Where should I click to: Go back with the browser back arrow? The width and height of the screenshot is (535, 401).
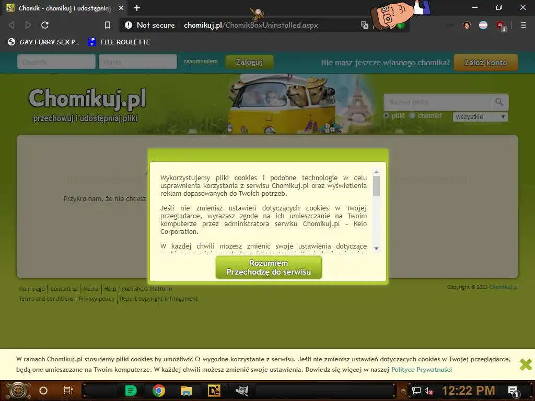click(x=11, y=25)
